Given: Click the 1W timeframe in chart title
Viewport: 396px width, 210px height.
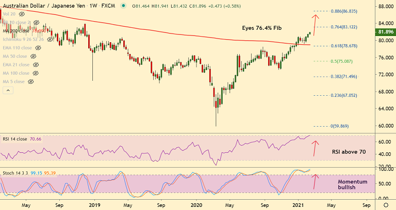Looking at the screenshot, I should [x=93, y=6].
